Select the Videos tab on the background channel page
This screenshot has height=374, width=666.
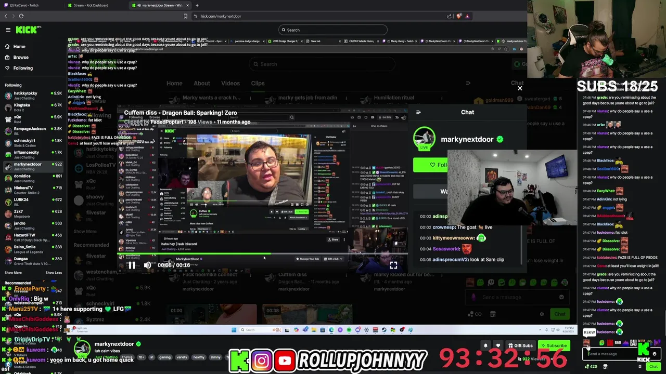(x=230, y=83)
